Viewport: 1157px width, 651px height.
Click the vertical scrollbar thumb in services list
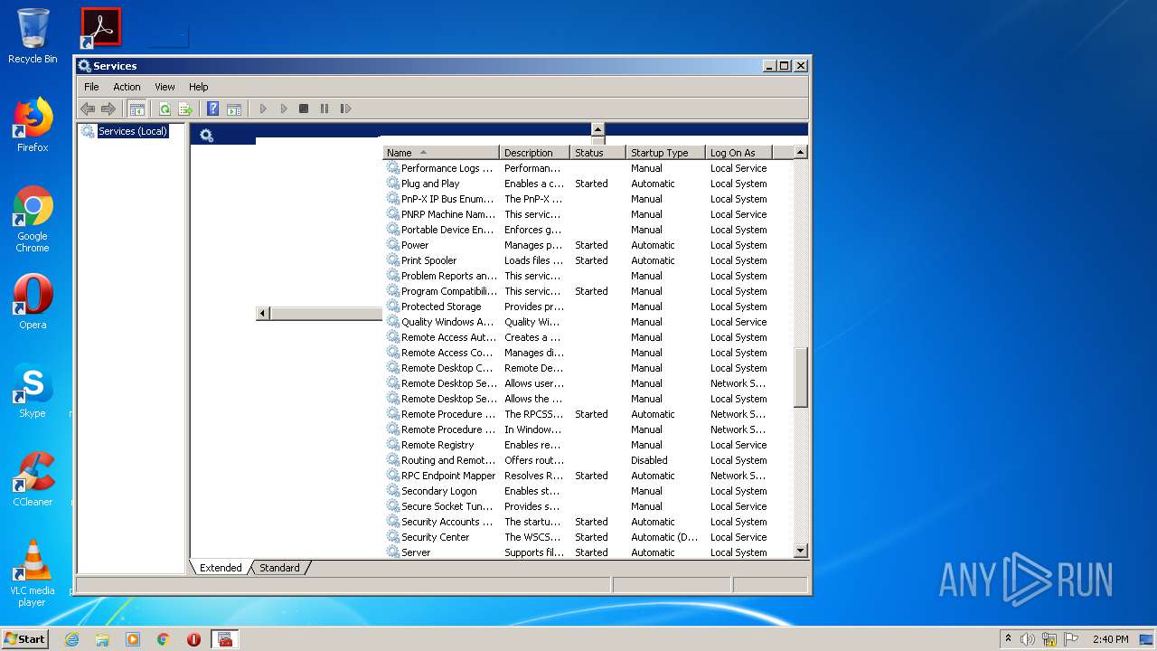[x=800, y=377]
